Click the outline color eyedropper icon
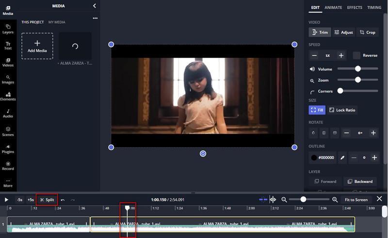 point(342,158)
